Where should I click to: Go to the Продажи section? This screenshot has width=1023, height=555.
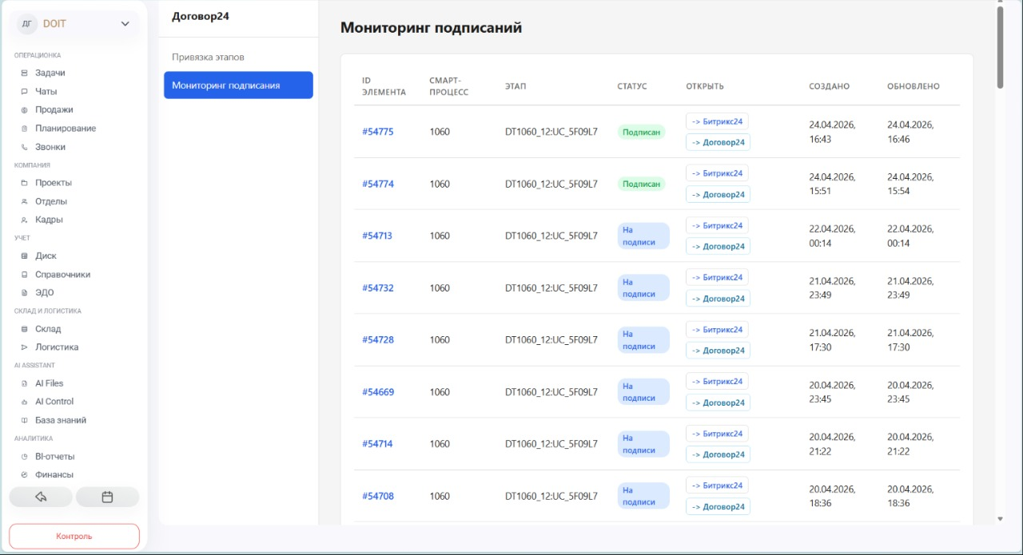(x=54, y=109)
